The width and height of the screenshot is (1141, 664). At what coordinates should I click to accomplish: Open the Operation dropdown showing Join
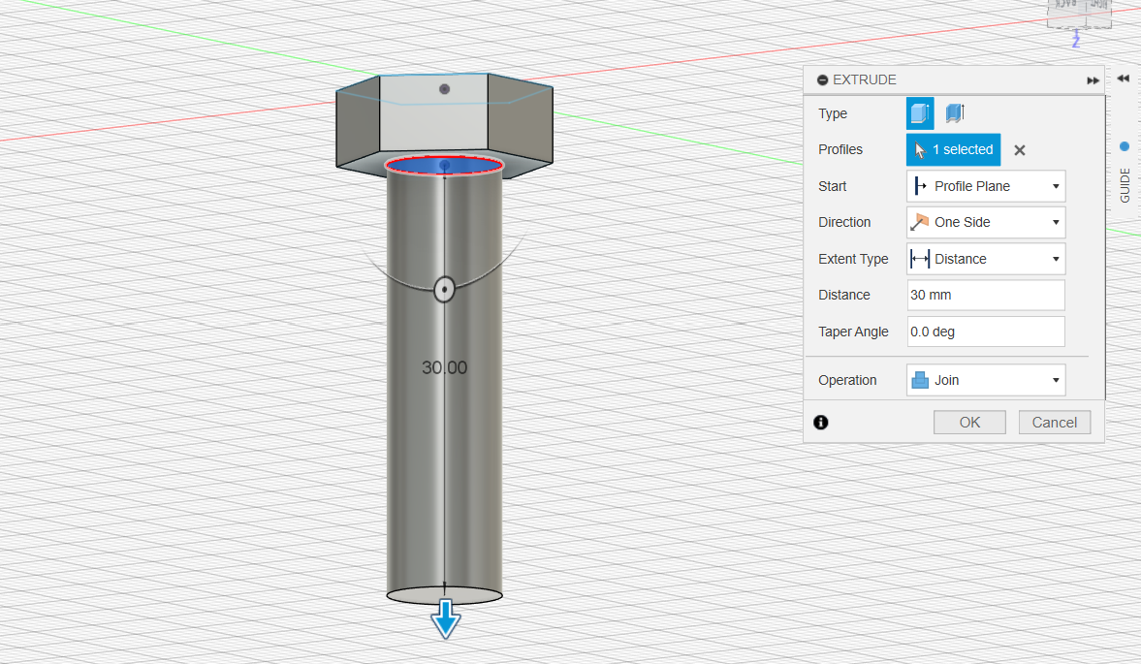pyautogui.click(x=986, y=380)
